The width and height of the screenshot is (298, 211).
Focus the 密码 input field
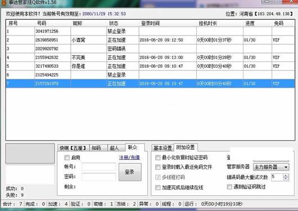[x=98, y=177]
